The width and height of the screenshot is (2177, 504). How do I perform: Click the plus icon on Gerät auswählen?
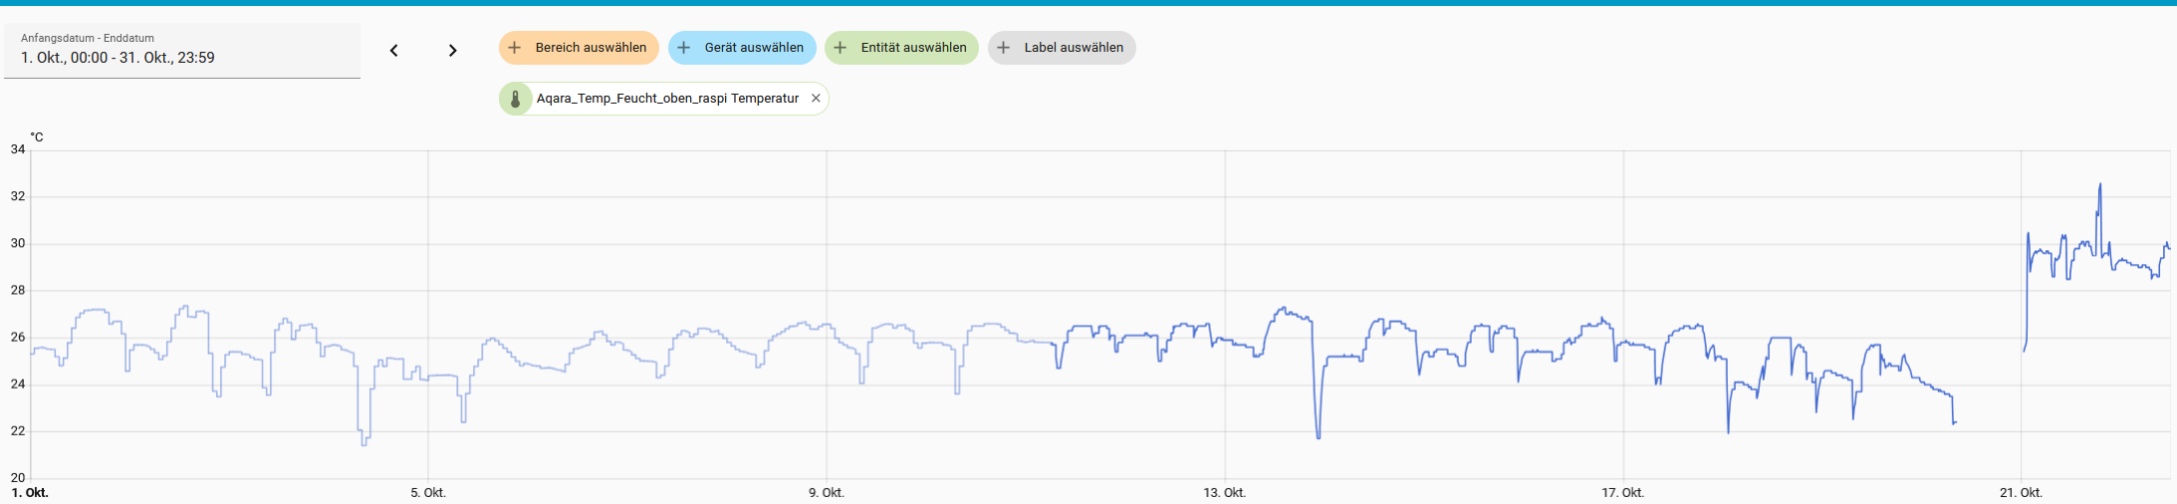tap(684, 48)
